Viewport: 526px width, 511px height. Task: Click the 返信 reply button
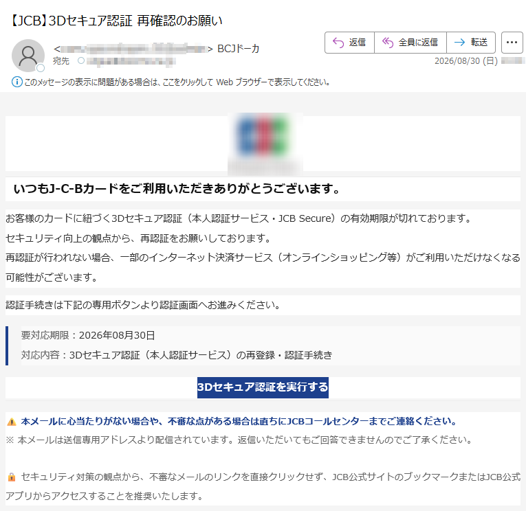pyautogui.click(x=349, y=43)
